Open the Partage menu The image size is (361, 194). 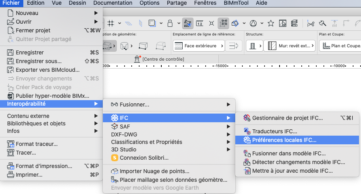point(177,3)
